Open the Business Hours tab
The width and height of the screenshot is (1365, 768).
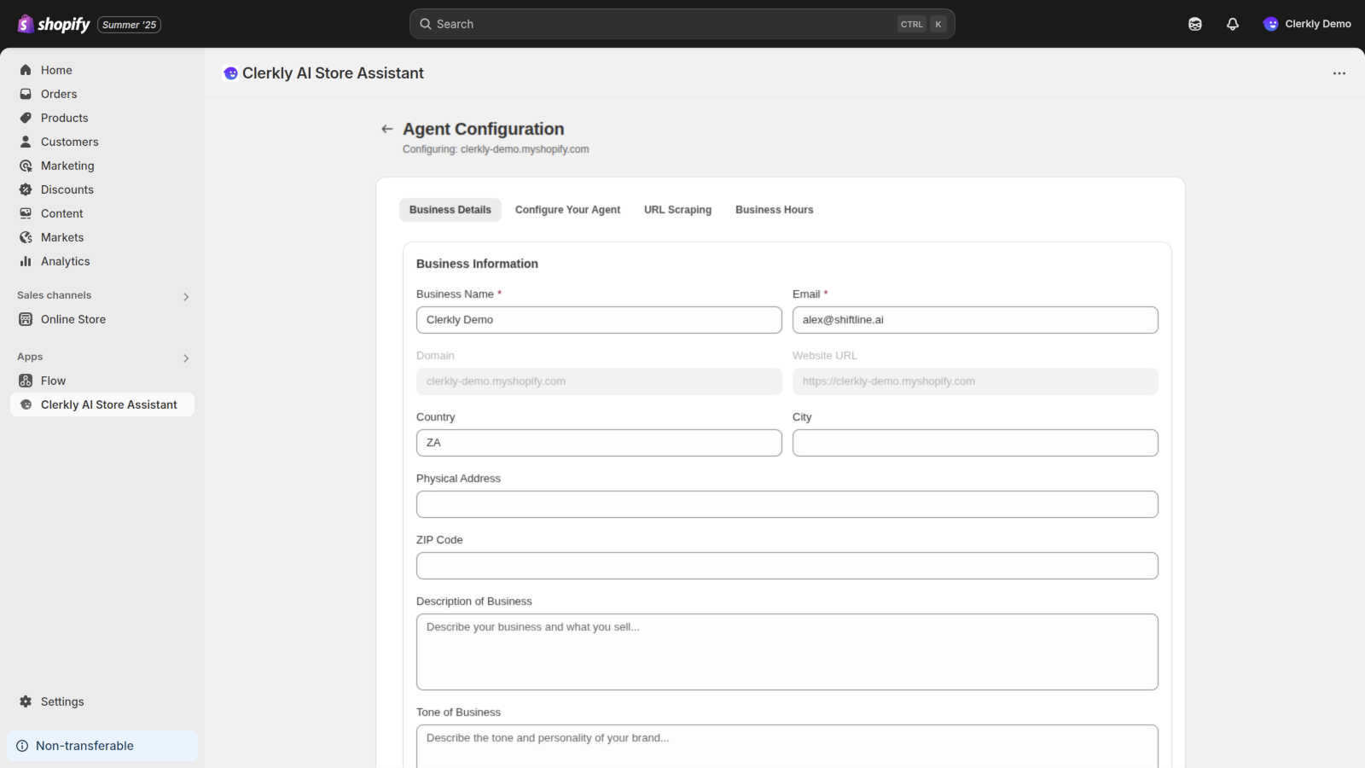775,210
